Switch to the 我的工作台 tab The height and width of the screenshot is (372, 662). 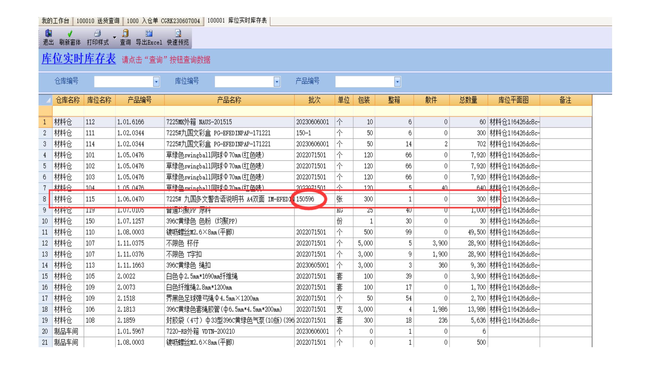point(55,21)
